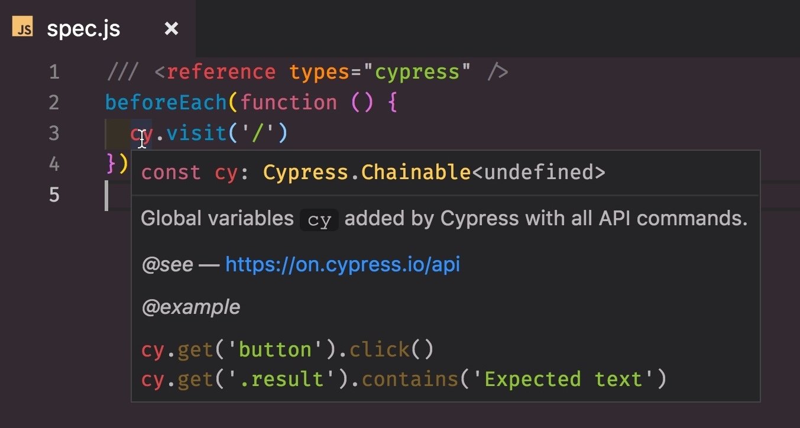
Task: Click the inline cy code badge in the tooltip description
Action: (x=319, y=219)
